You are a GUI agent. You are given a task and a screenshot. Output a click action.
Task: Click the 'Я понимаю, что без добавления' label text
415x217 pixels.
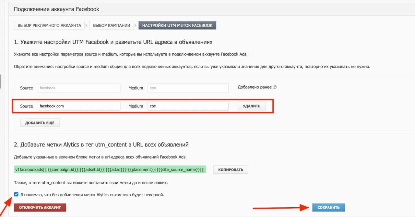(92, 195)
